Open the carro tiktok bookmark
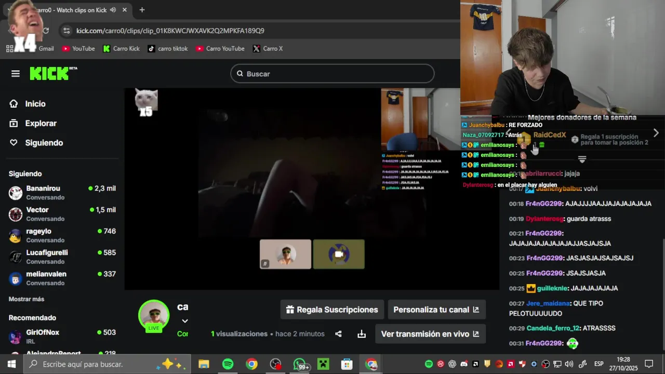This screenshot has width=665, height=374. [x=167, y=49]
